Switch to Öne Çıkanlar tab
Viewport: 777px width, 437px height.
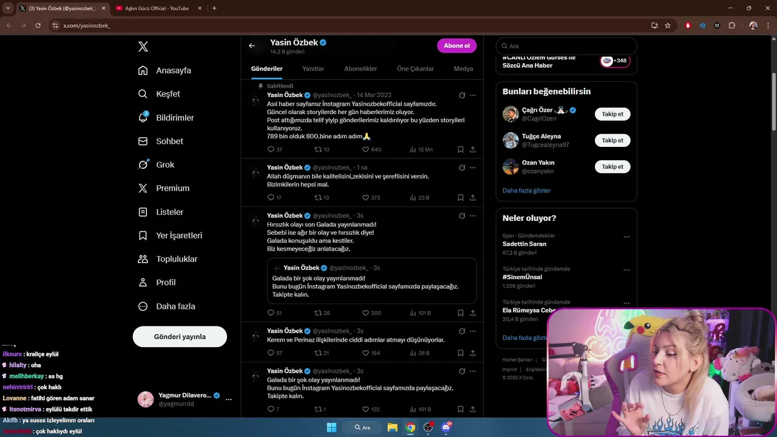pyautogui.click(x=415, y=69)
